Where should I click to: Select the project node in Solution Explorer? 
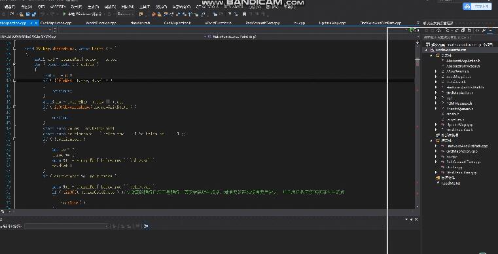(x=451, y=50)
